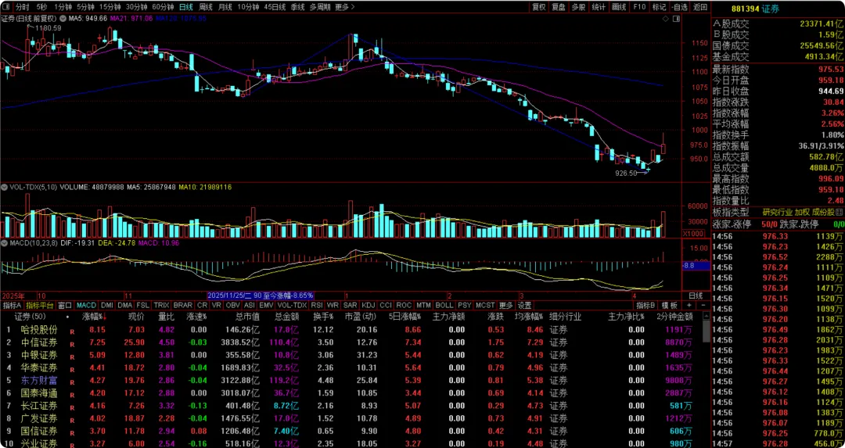The height and width of the screenshot is (448, 845).
Task: Click the dot column header beside 证券(50)
Action: tap(67, 317)
